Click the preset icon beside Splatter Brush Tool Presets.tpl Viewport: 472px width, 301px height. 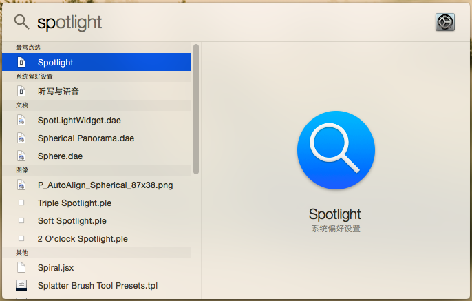pos(21,285)
